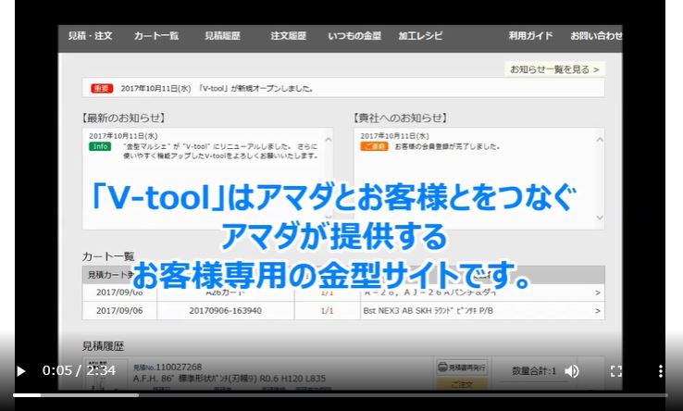Open the 見積履歴 menu
683x411 pixels.
click(x=223, y=36)
